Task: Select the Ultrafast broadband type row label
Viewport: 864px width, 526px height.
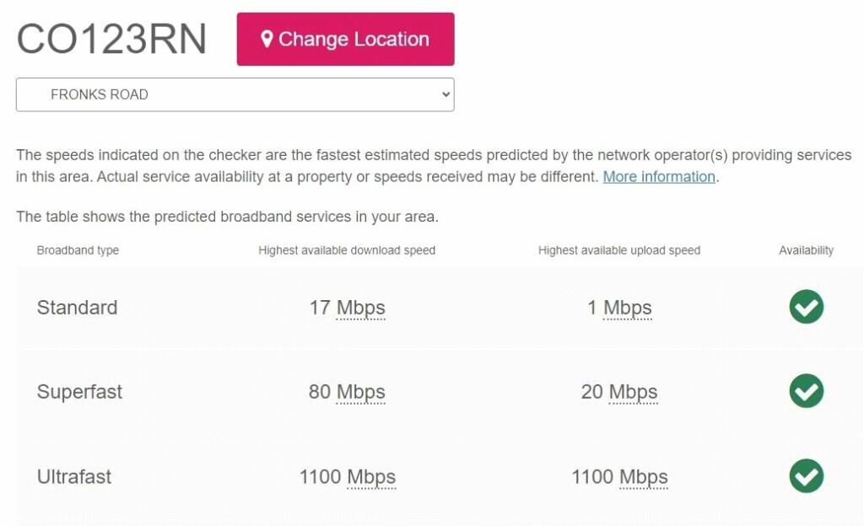Action: pos(74,477)
